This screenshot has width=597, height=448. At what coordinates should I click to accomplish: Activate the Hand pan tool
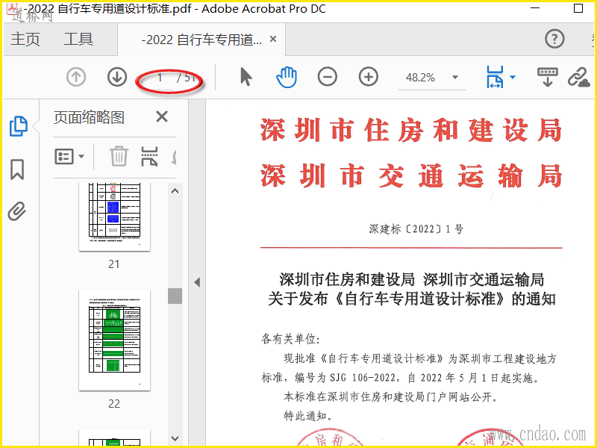tap(287, 77)
